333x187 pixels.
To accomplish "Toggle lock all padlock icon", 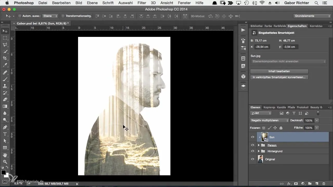I will pos(281,128).
